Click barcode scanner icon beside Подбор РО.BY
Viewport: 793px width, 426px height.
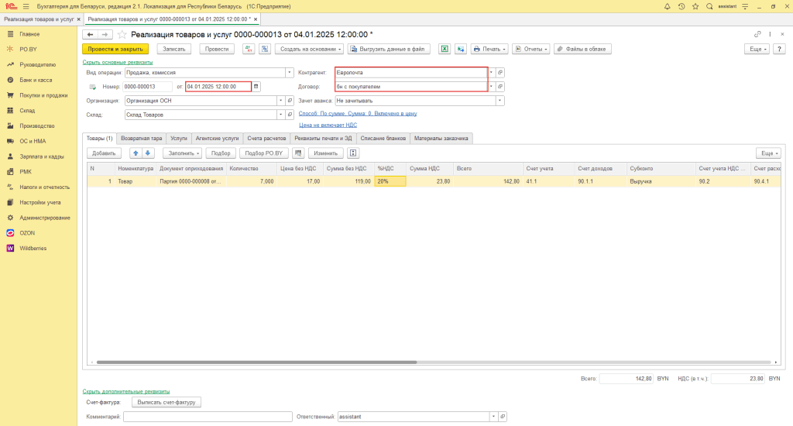(298, 153)
